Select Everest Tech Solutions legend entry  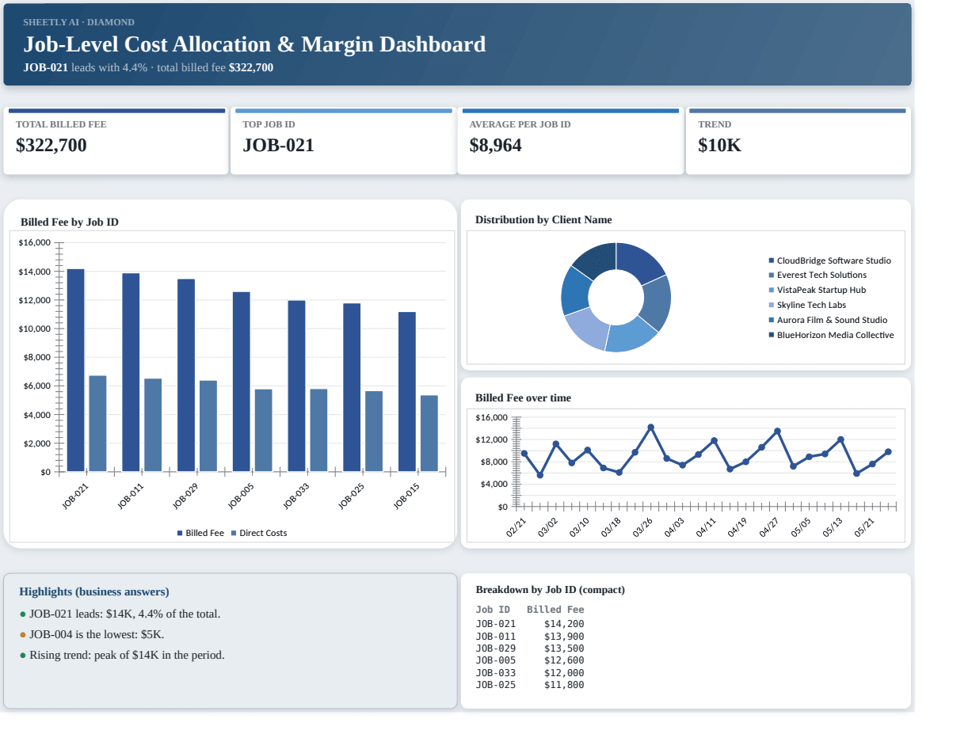point(817,275)
